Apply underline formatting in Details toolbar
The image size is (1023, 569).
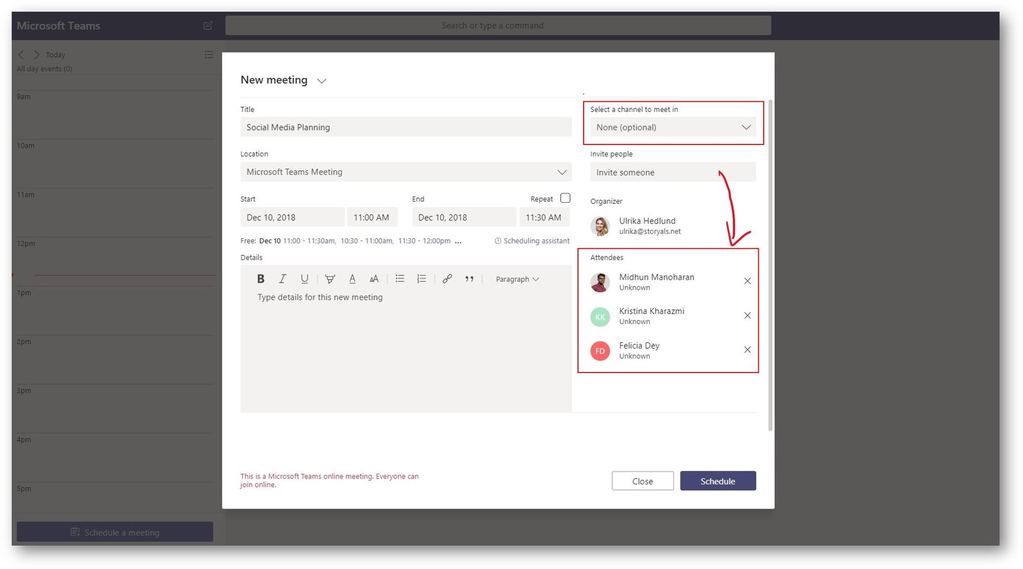coord(304,279)
